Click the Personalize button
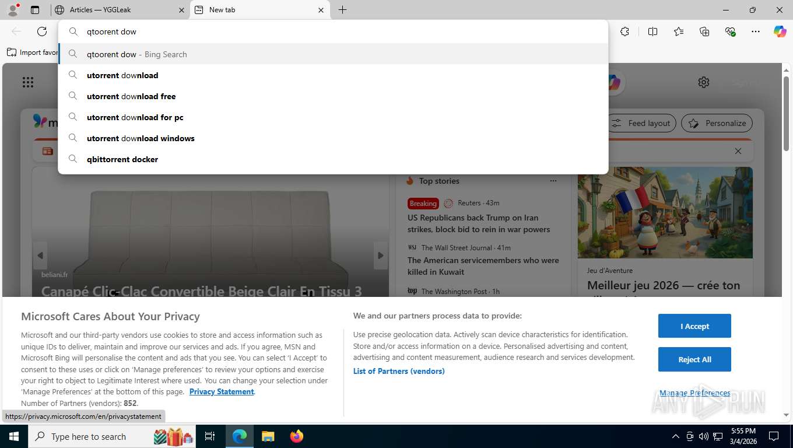The image size is (793, 448). click(x=717, y=123)
